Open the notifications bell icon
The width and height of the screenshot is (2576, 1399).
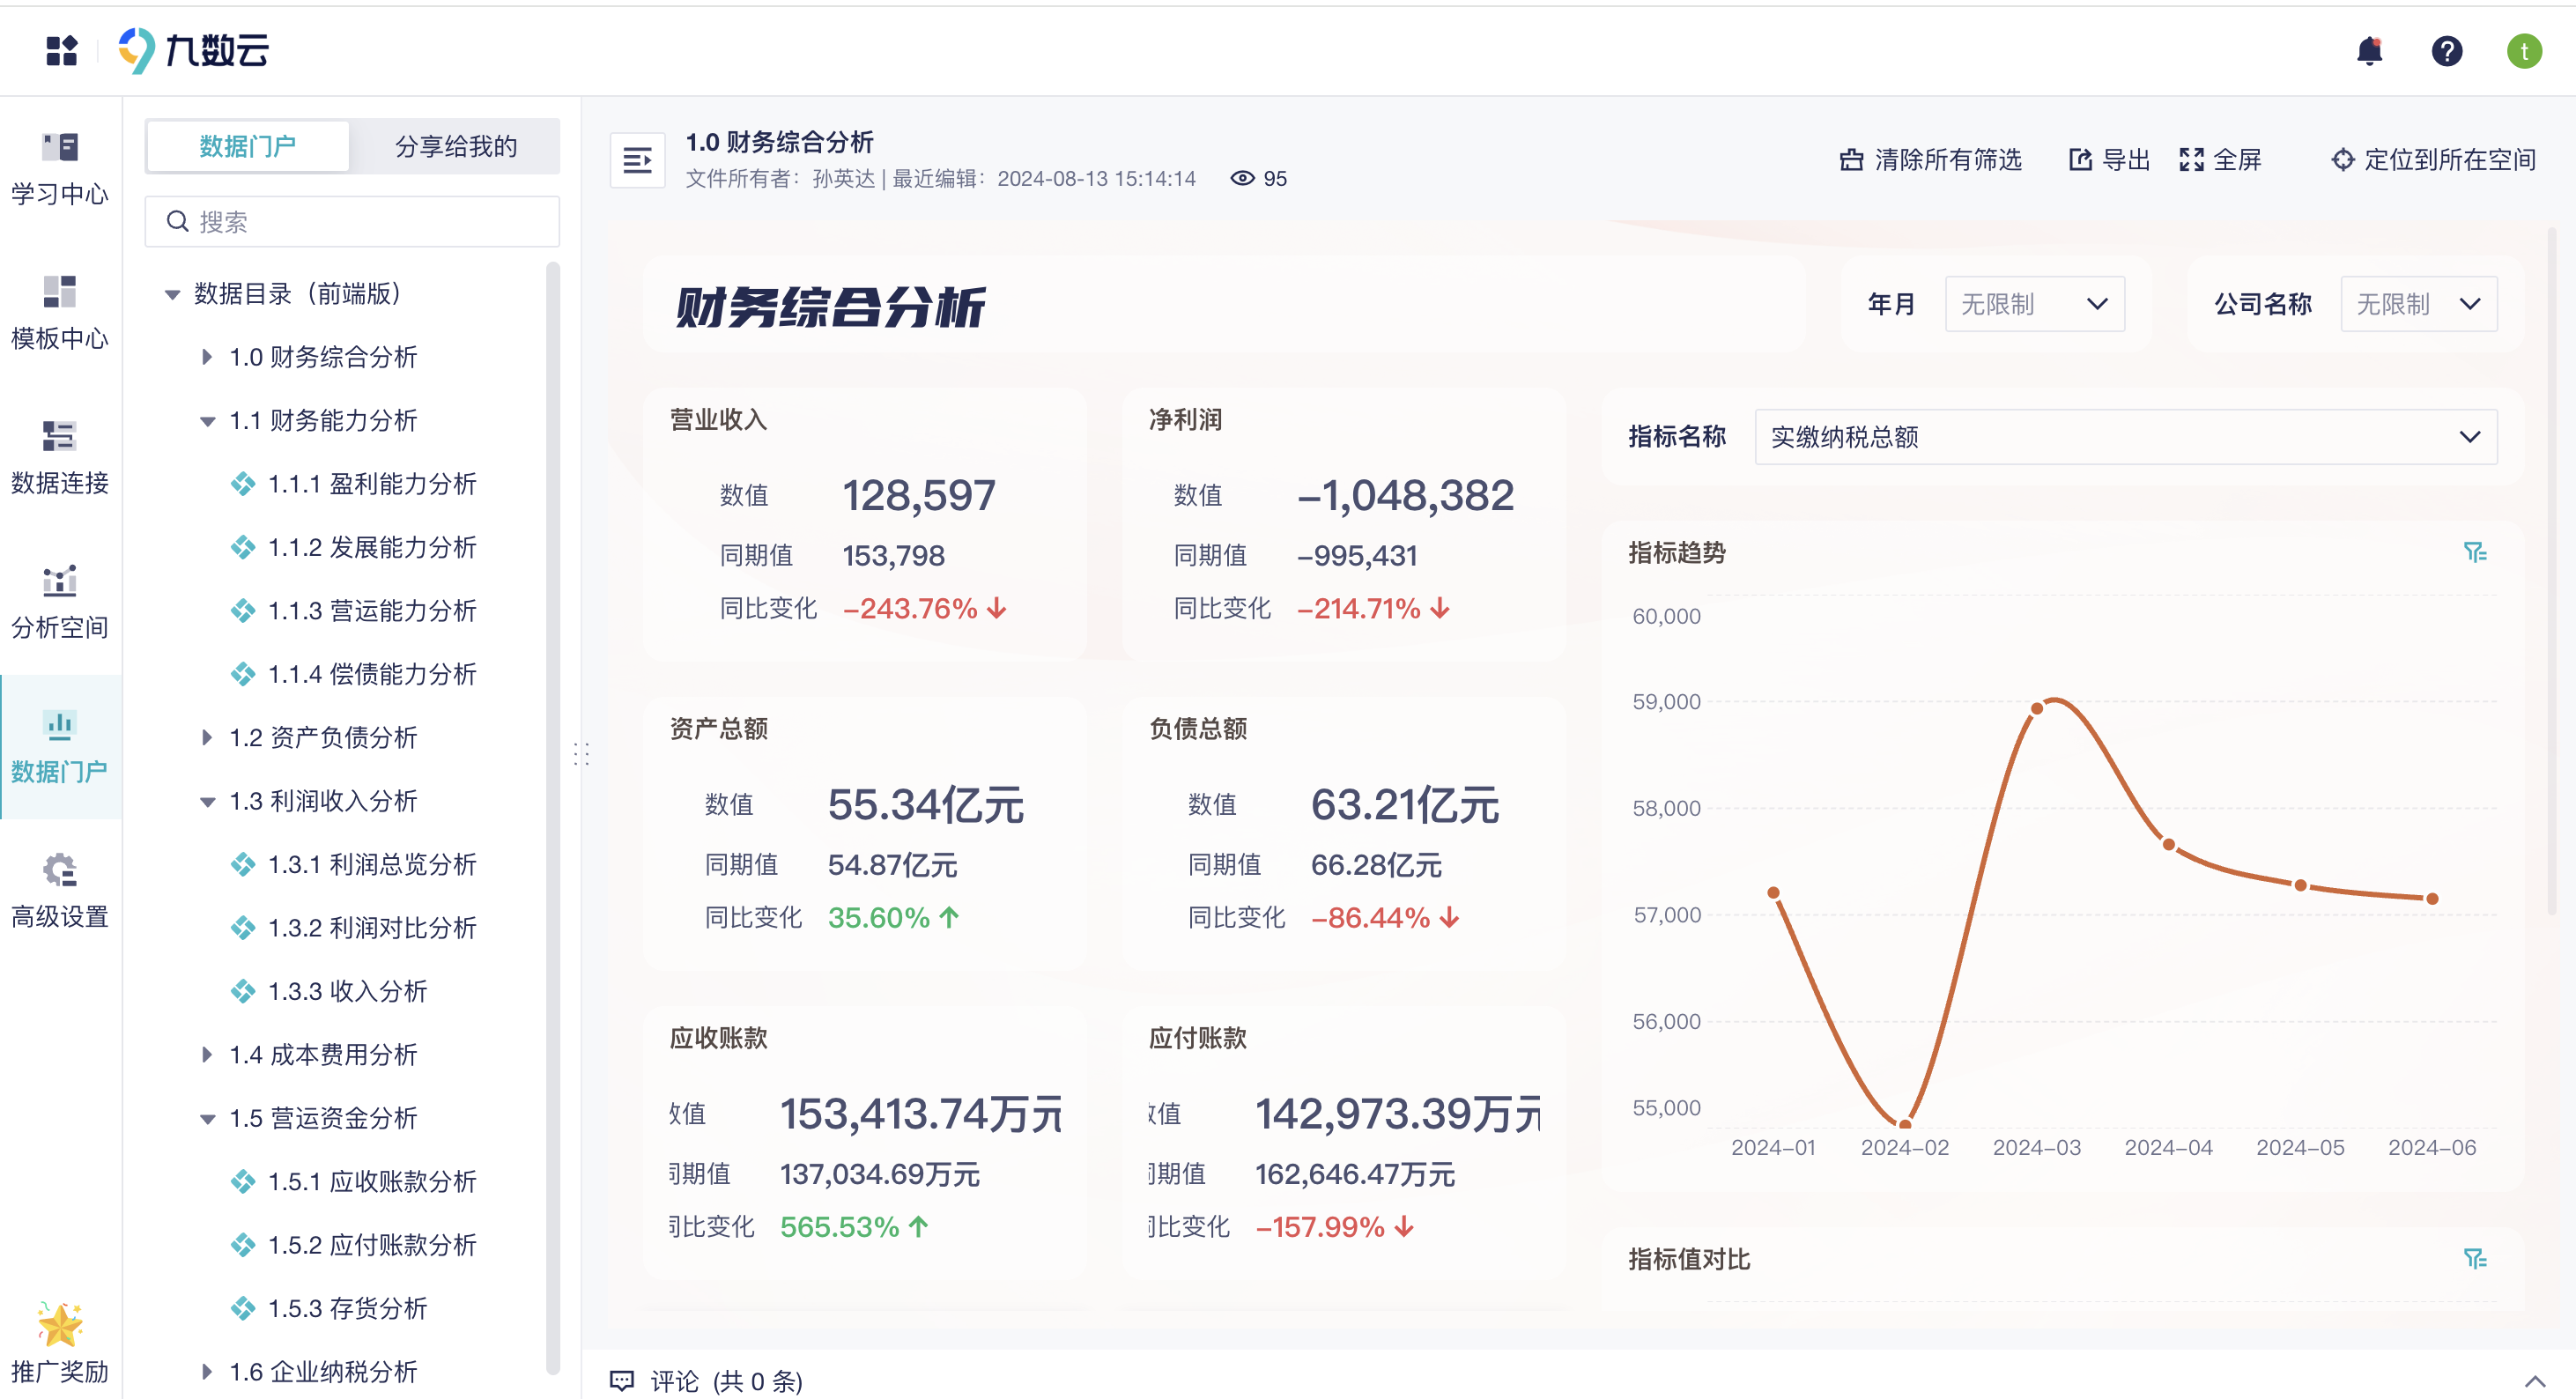coord(2369,51)
